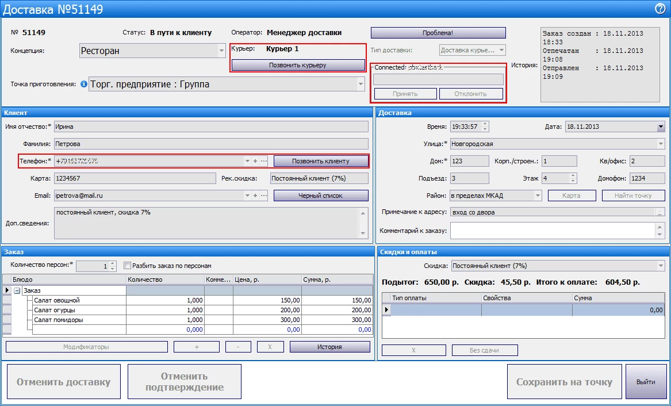This screenshot has width=671, height=406.
Task: Open the Дата calendar dropdown
Action: click(660, 127)
